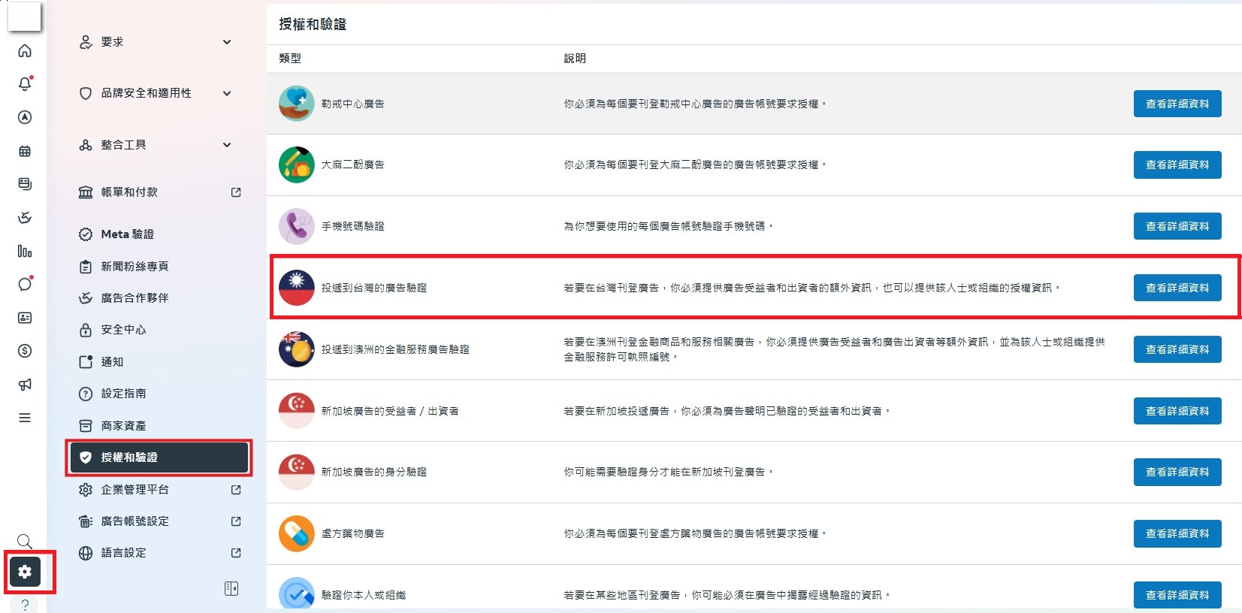
Task: Open the hamburger all tools menu icon
Action: 25,418
